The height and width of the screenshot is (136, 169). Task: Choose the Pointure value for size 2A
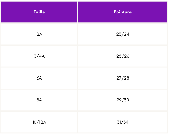click(123, 34)
